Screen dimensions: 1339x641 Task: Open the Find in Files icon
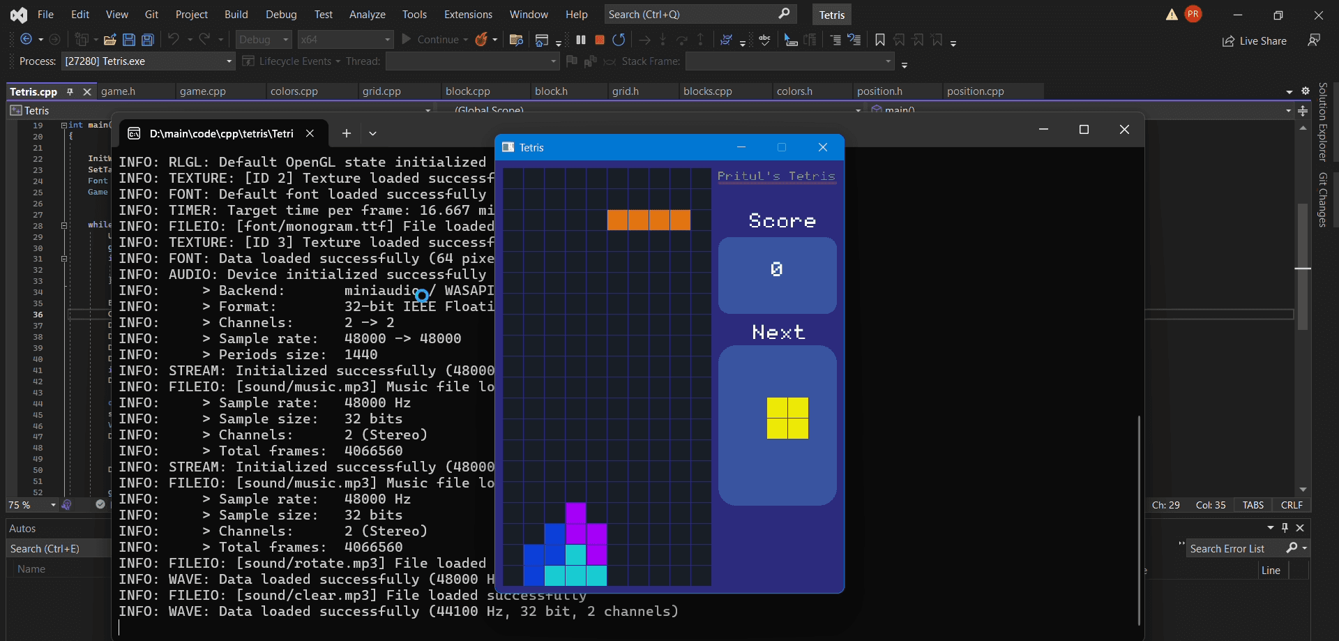coord(516,40)
